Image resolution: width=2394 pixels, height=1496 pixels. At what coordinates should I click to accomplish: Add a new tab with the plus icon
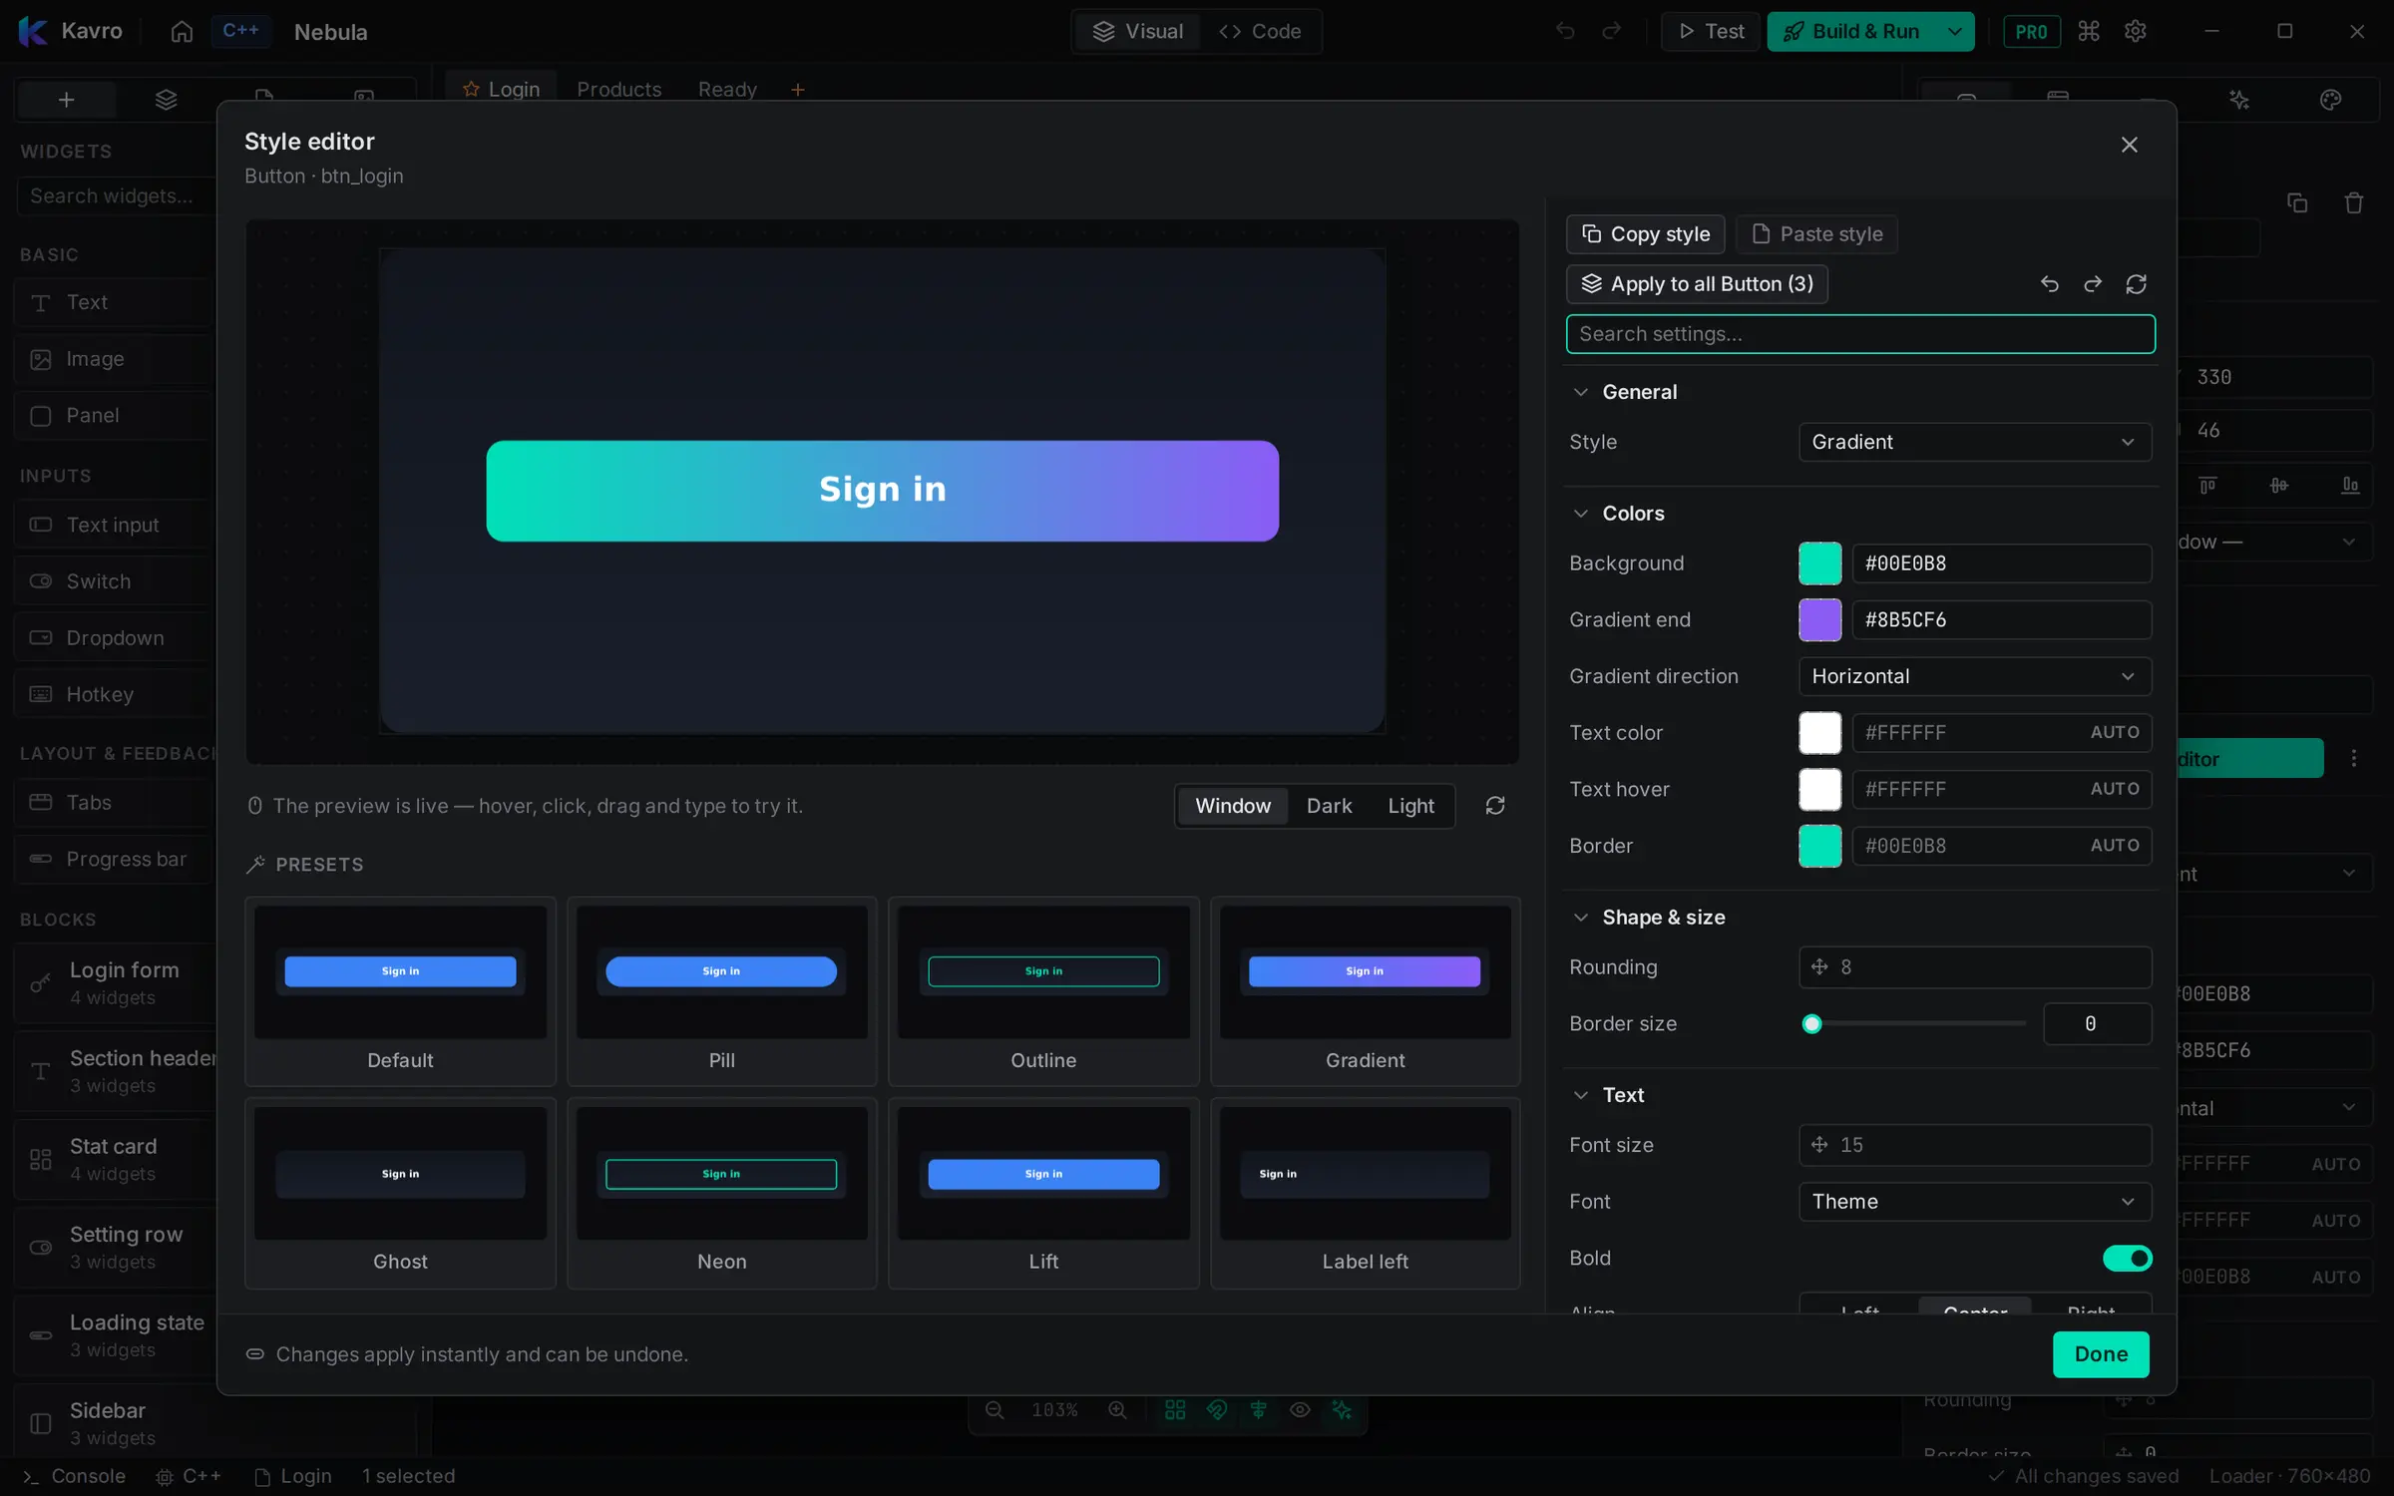coord(797,90)
